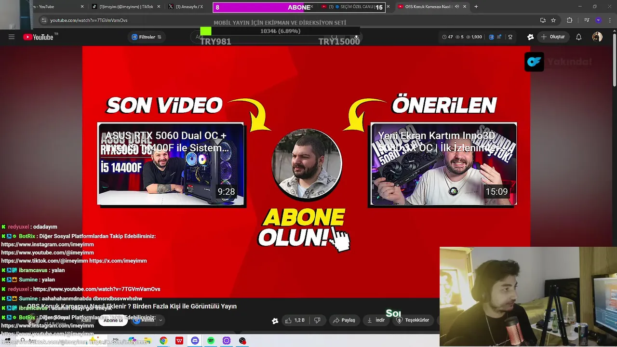Open Discord from the Windows taskbar
This screenshot has width=617, height=347.
click(195, 341)
